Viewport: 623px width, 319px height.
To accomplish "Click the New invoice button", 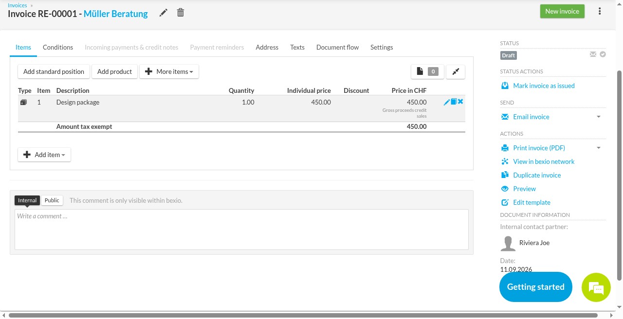I will tap(562, 11).
